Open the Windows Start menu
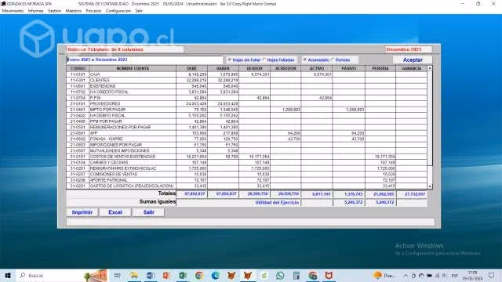 (8, 275)
